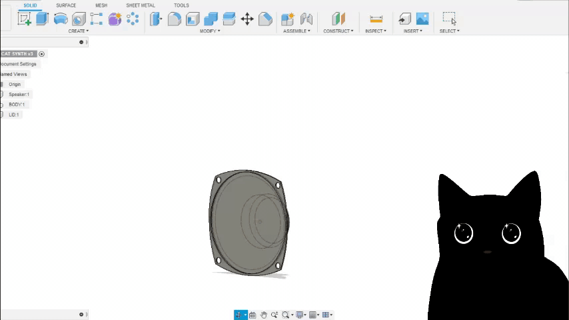569x320 pixels.
Task: Switch to the TOOLS tab
Action: (x=181, y=5)
